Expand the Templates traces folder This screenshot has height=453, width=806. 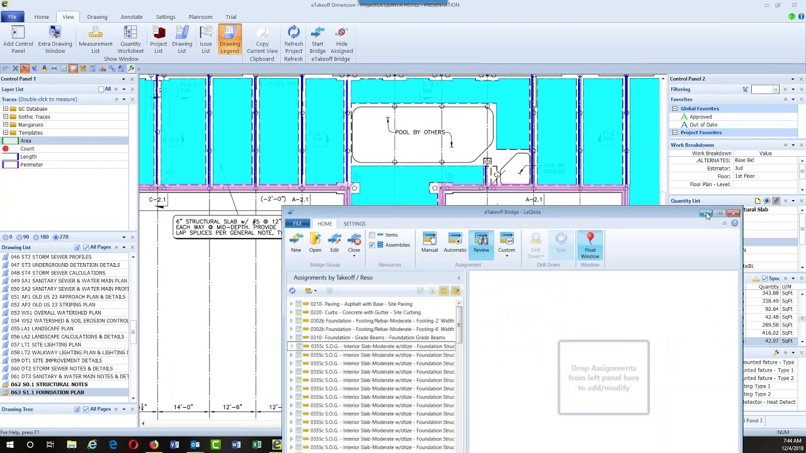point(6,133)
